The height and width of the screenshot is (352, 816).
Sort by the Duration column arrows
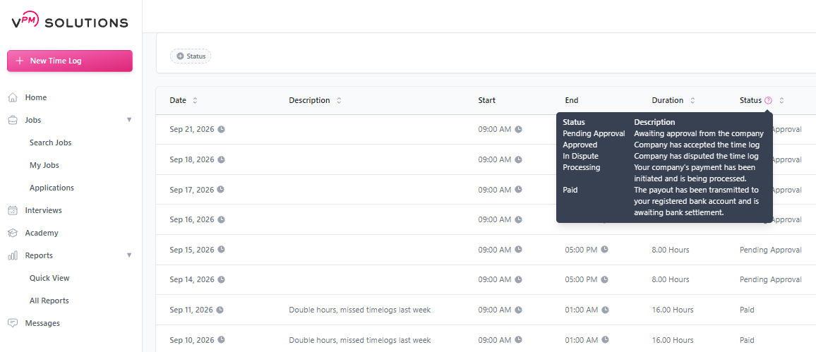coord(692,100)
